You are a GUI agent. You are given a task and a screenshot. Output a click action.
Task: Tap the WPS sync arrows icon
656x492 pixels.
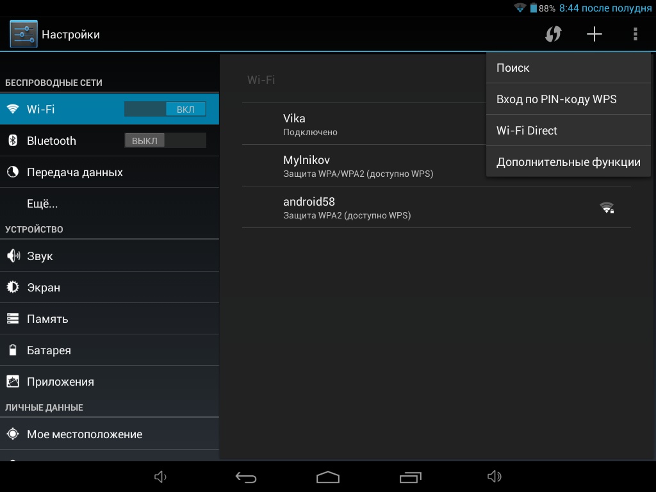click(x=553, y=34)
